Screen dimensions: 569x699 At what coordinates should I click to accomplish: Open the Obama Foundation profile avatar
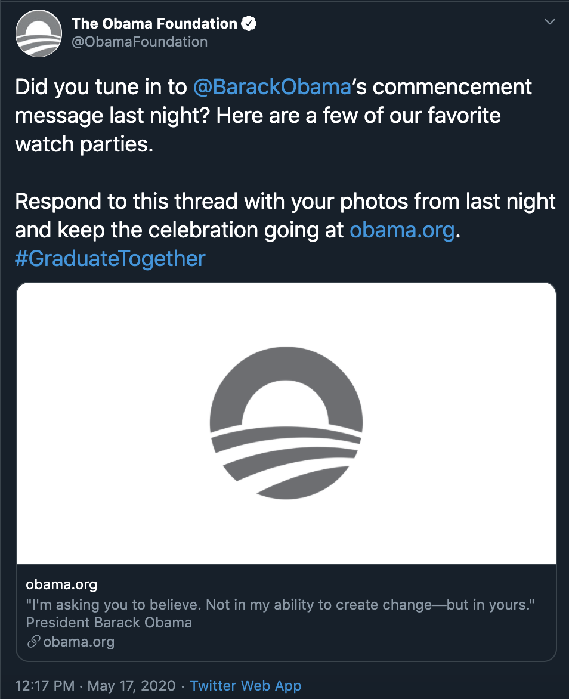[x=38, y=33]
